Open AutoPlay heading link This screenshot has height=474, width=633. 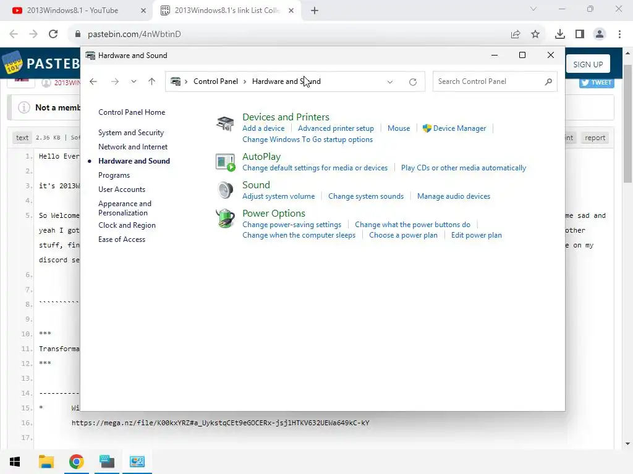(261, 157)
